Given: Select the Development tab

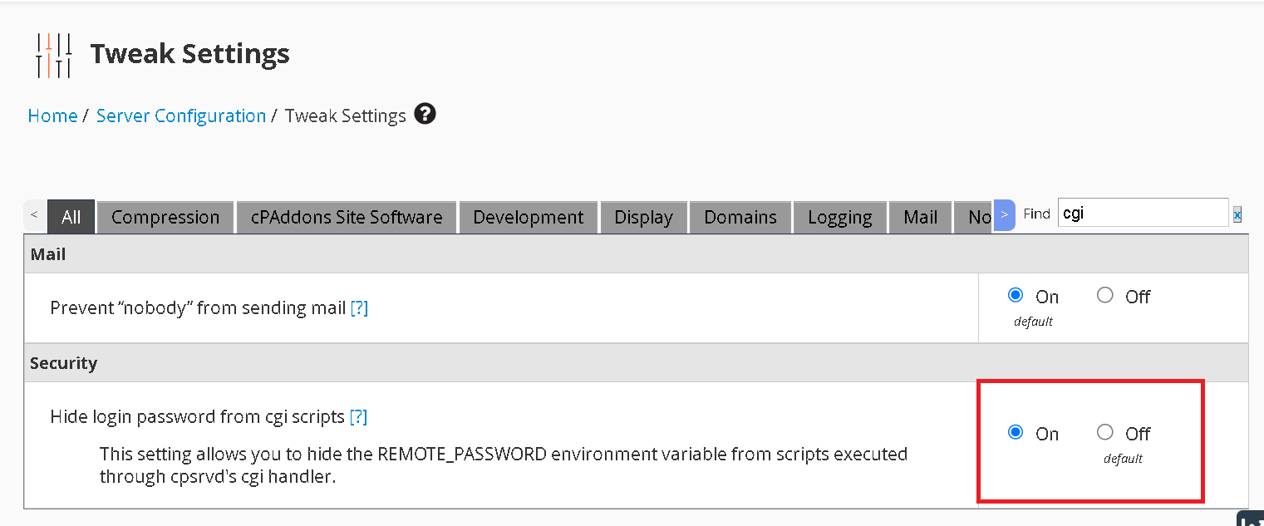Looking at the screenshot, I should coord(528,218).
